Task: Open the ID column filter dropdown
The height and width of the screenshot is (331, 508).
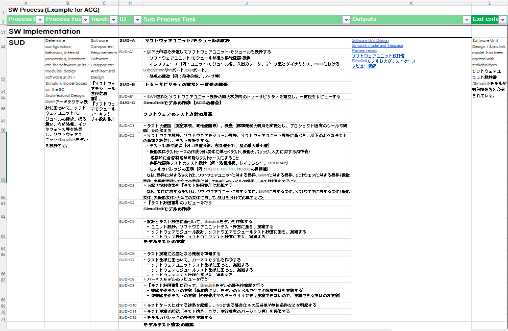Action: 137,19
